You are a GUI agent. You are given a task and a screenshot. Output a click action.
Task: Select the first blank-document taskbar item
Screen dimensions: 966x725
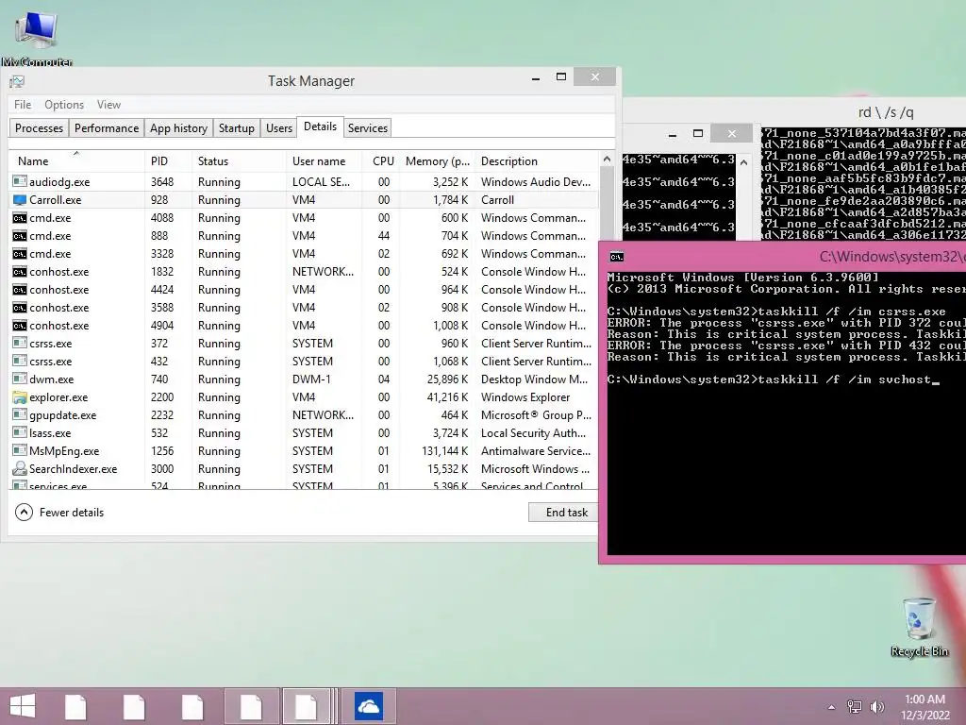(x=75, y=706)
